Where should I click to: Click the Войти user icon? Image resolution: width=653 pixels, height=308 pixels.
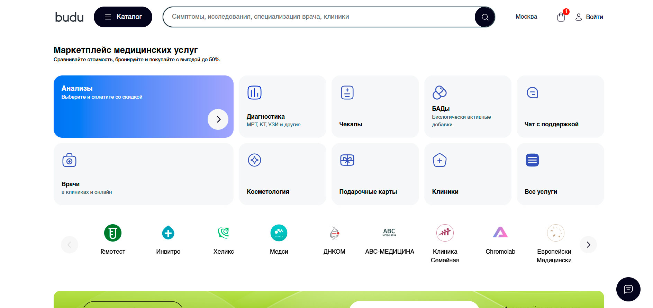(578, 17)
